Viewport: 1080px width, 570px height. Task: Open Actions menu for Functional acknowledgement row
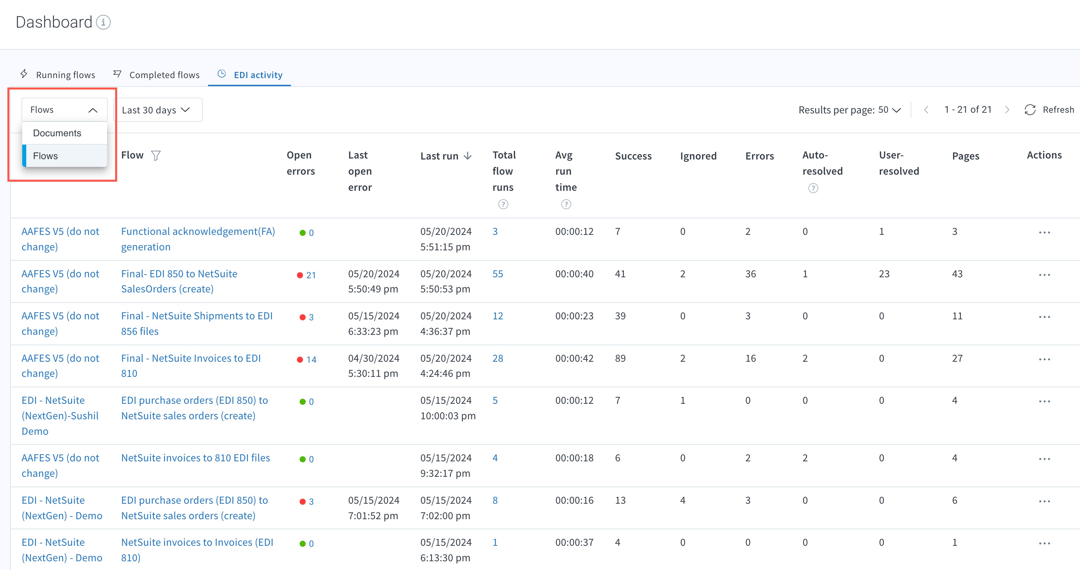tap(1045, 232)
